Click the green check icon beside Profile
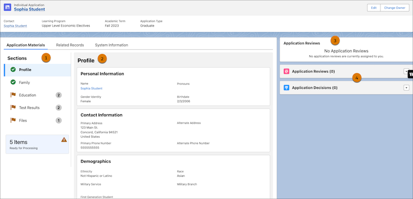This screenshot has height=199, width=413. (x=13, y=69)
